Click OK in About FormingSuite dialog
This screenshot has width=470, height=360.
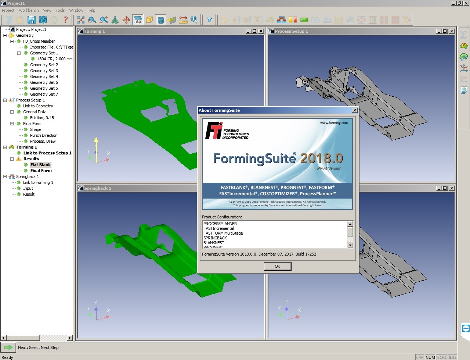click(x=278, y=266)
